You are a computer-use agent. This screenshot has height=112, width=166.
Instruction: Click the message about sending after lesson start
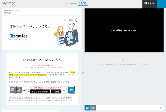point(124,64)
